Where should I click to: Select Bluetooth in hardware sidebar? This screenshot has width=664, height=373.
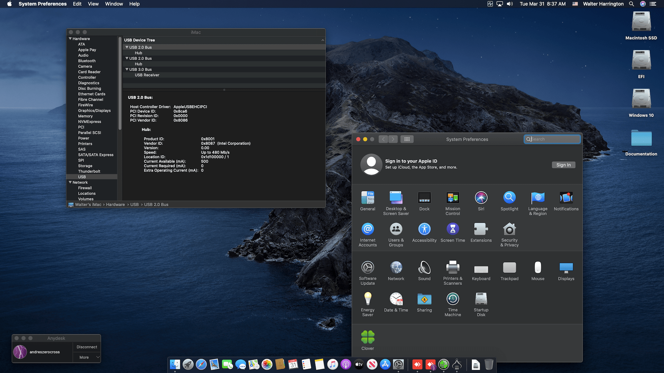tap(87, 61)
